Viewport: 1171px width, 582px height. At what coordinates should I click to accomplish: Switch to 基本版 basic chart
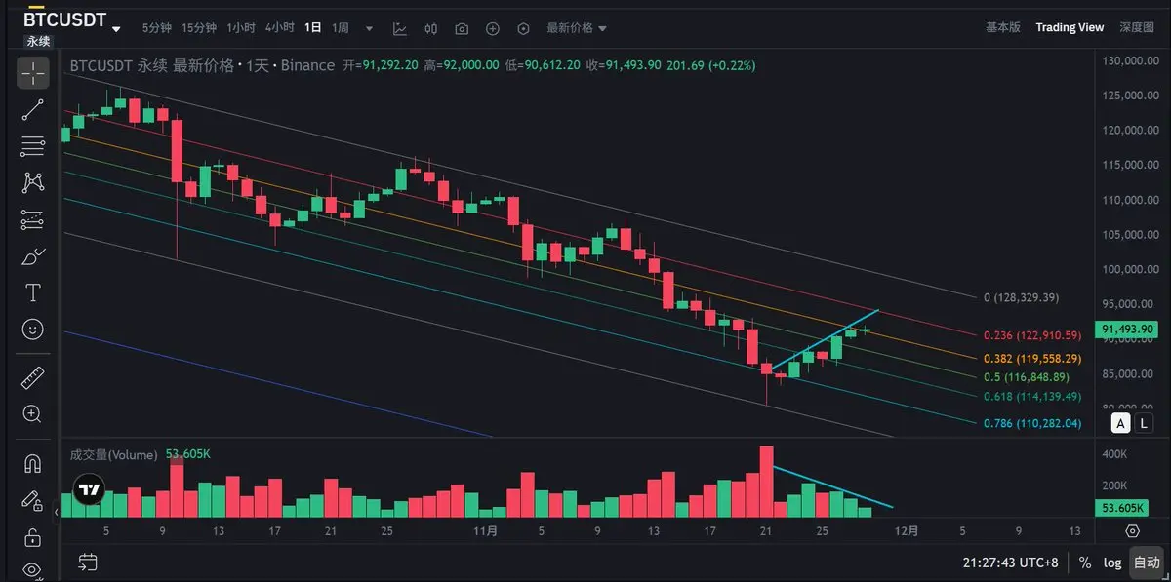1003,27
